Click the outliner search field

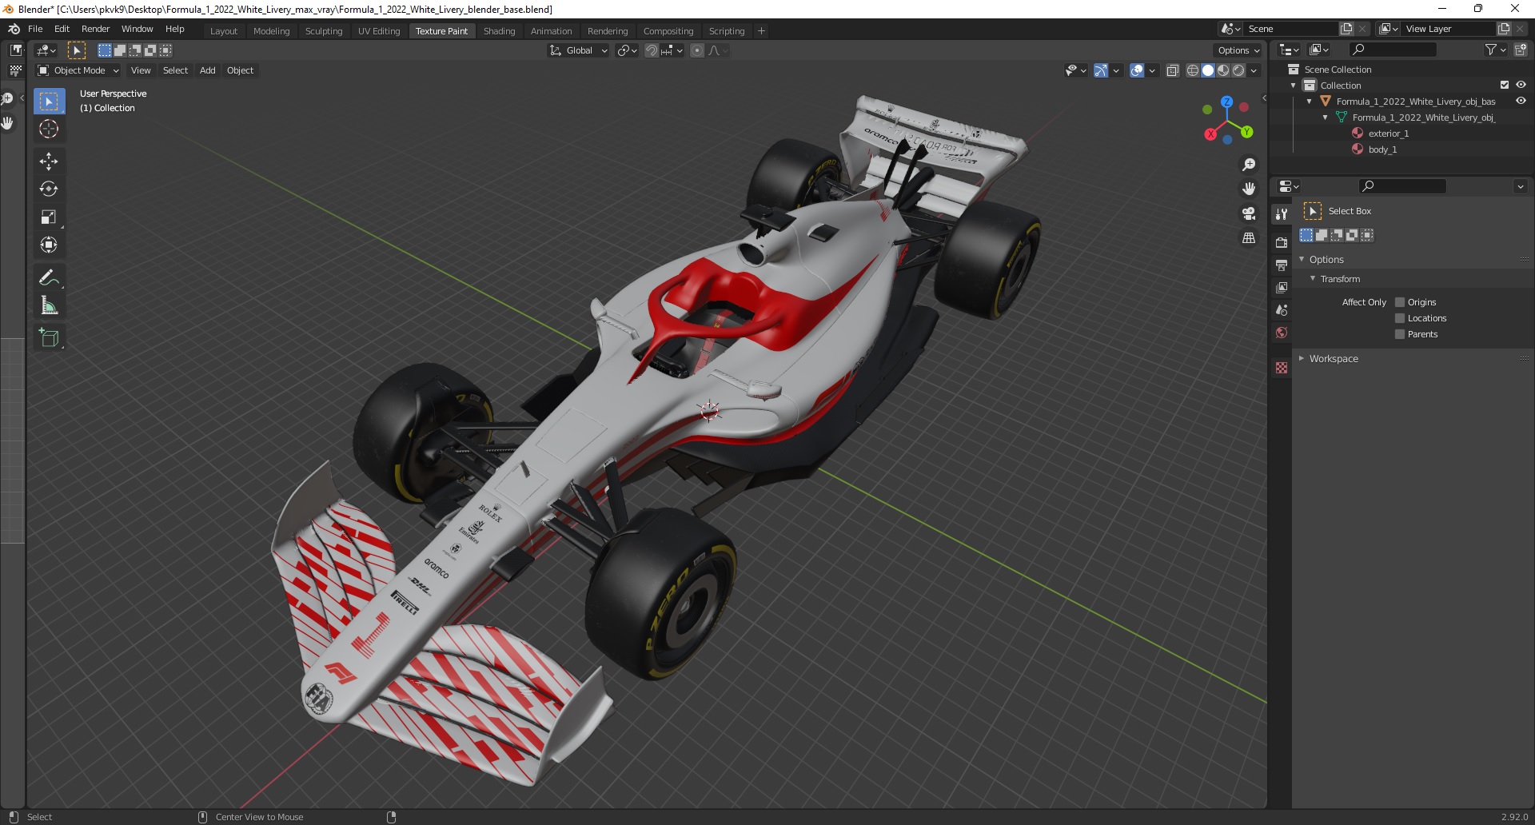(1392, 50)
